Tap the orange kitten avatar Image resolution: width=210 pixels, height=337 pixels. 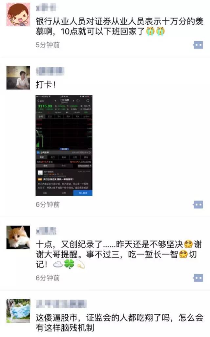(x=18, y=237)
